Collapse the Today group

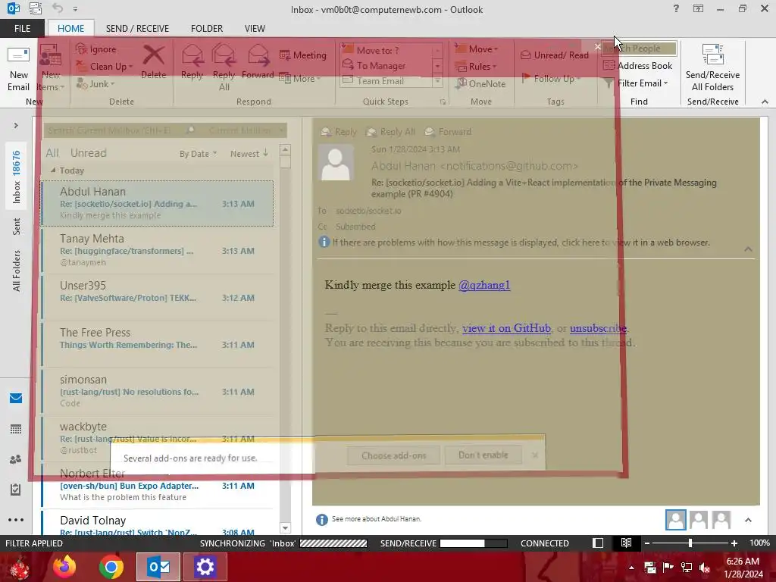click(53, 170)
